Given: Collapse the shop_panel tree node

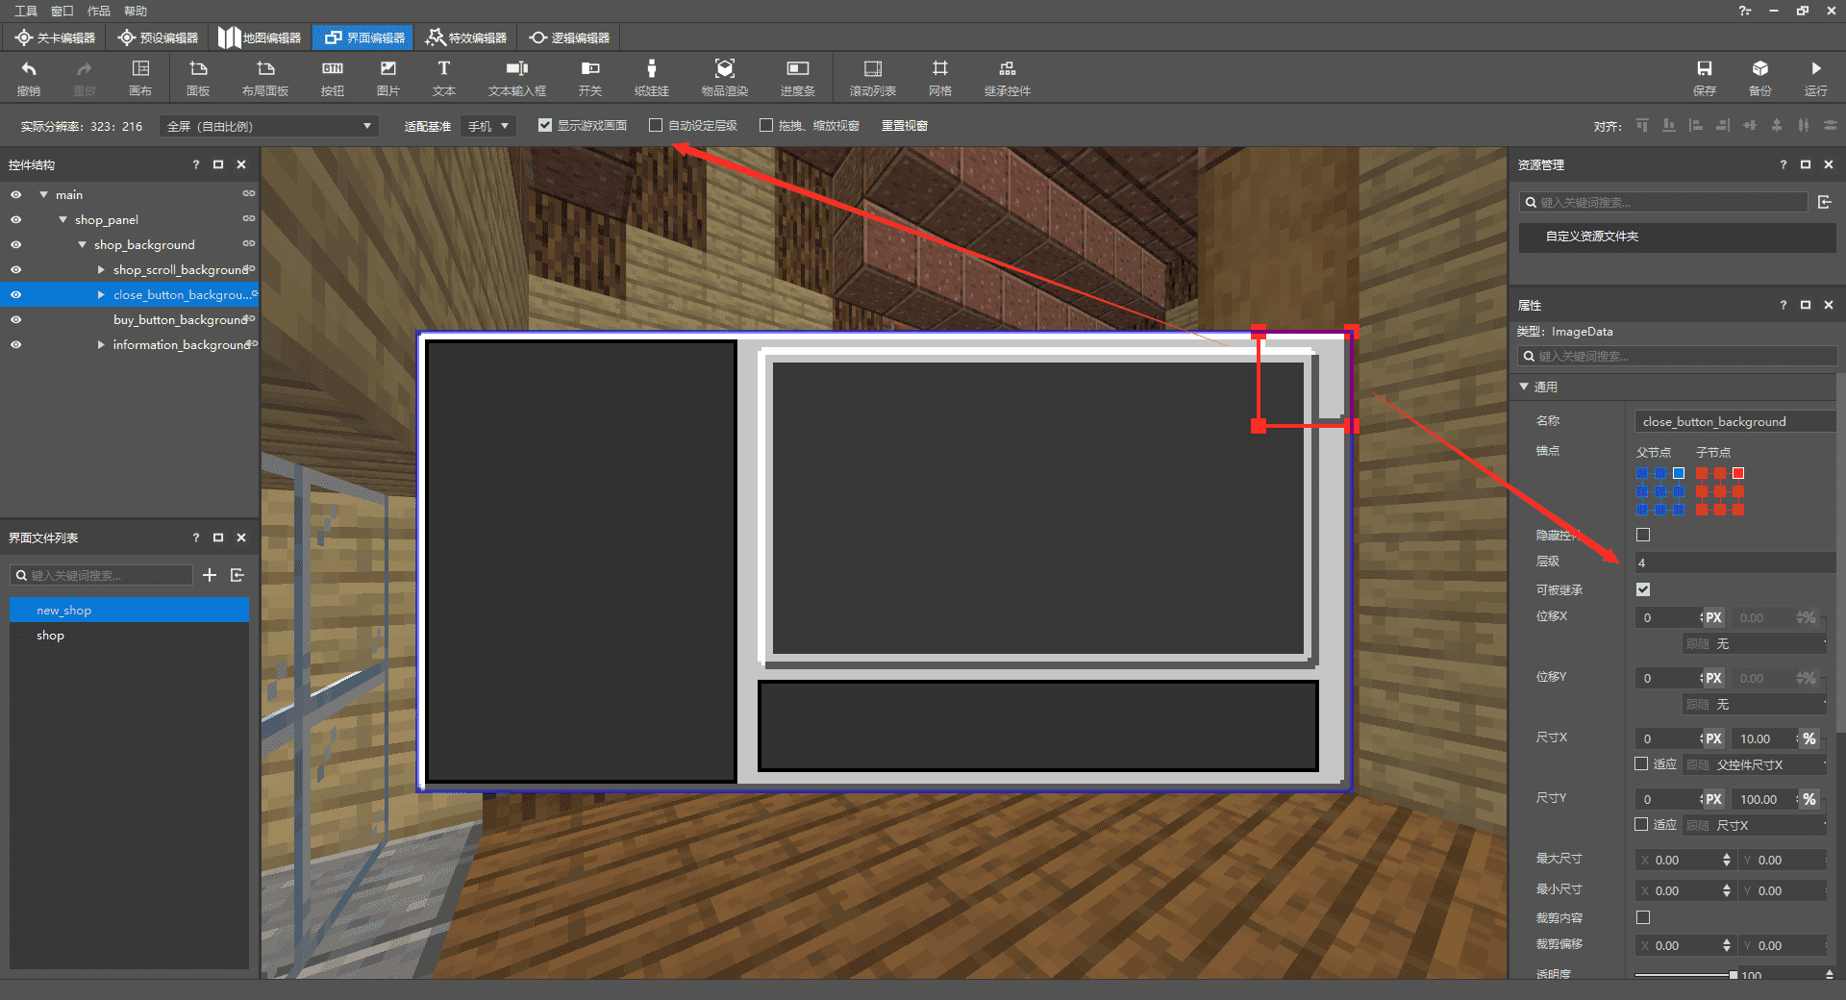Looking at the screenshot, I should click(x=62, y=219).
